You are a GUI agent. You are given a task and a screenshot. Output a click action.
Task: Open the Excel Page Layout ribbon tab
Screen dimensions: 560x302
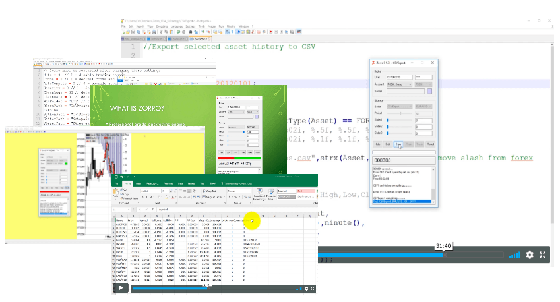click(152, 183)
